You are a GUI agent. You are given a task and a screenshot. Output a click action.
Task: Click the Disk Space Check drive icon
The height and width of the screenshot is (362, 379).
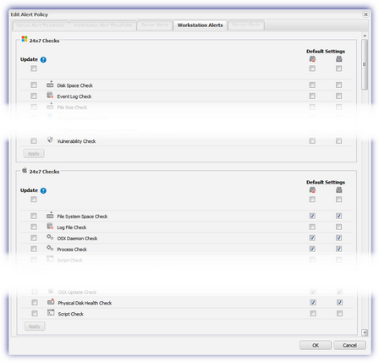(x=50, y=84)
